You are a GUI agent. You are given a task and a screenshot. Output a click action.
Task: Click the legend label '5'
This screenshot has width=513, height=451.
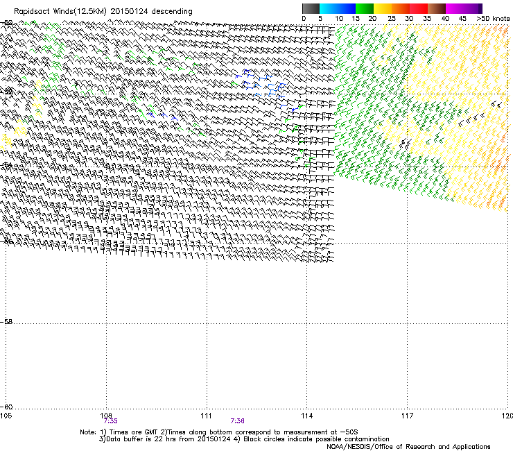click(x=320, y=19)
